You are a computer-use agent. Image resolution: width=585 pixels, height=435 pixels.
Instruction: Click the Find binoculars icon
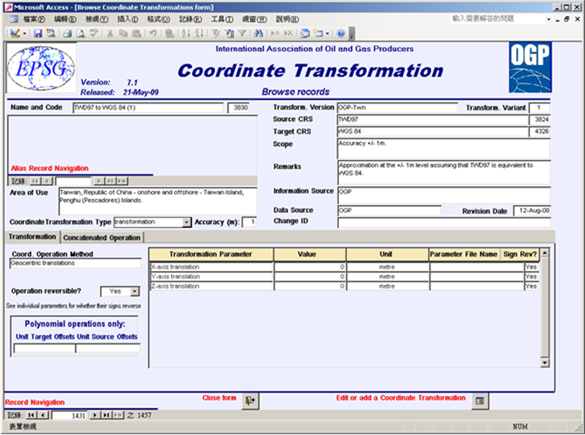(258, 34)
